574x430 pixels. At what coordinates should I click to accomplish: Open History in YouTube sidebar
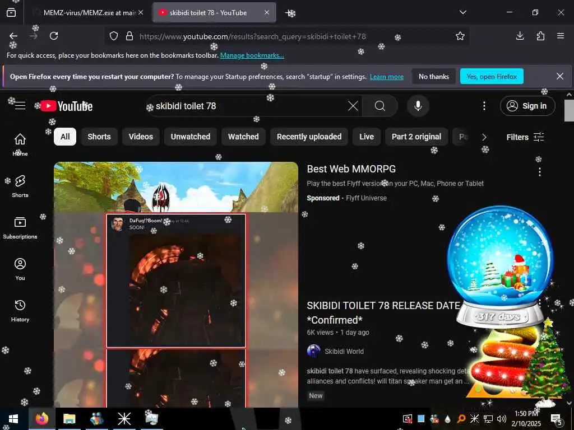pyautogui.click(x=20, y=311)
